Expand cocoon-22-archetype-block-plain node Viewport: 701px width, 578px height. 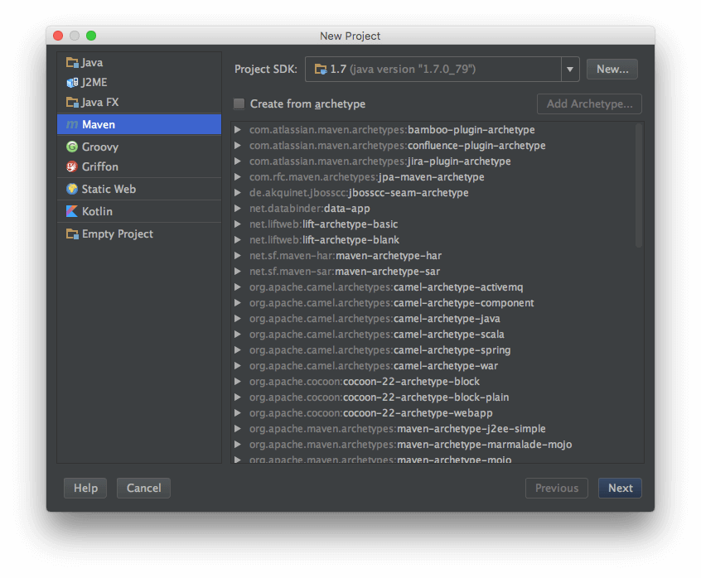pos(238,397)
